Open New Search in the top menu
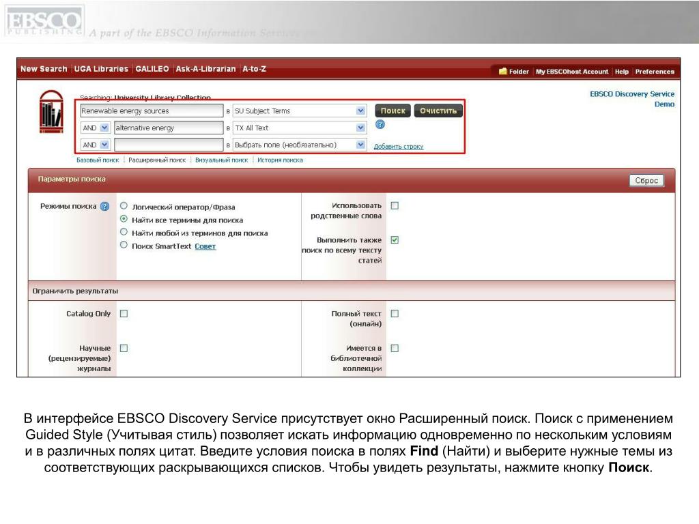 pos(44,69)
